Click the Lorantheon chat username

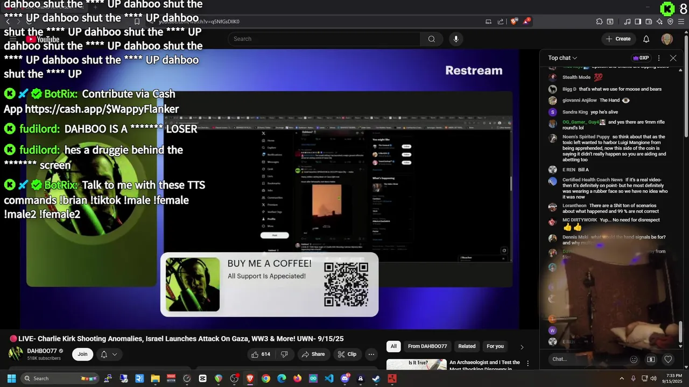click(x=574, y=206)
